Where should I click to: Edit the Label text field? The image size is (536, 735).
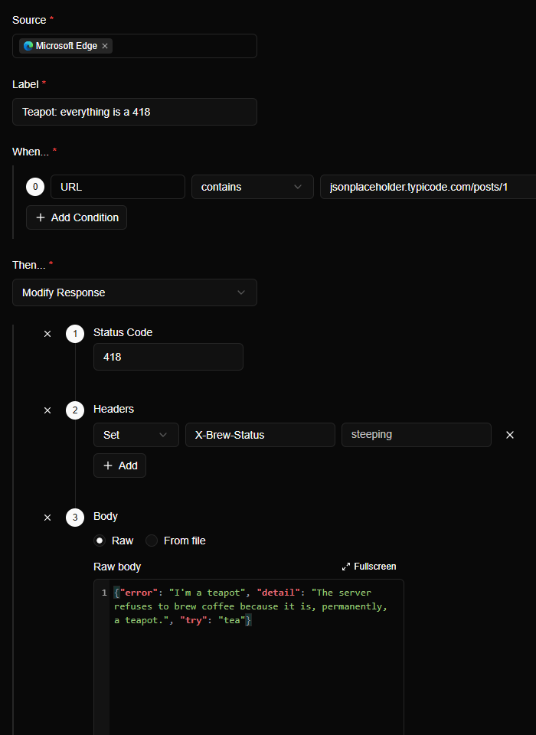click(x=135, y=112)
